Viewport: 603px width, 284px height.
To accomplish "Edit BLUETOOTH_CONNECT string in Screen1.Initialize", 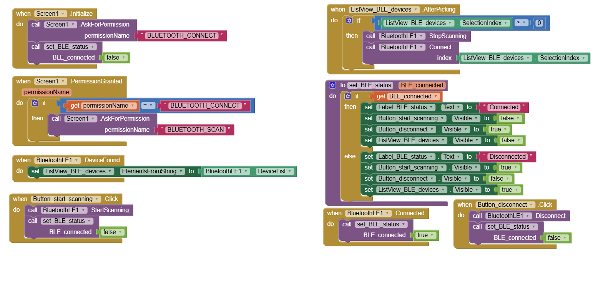I will click(182, 36).
